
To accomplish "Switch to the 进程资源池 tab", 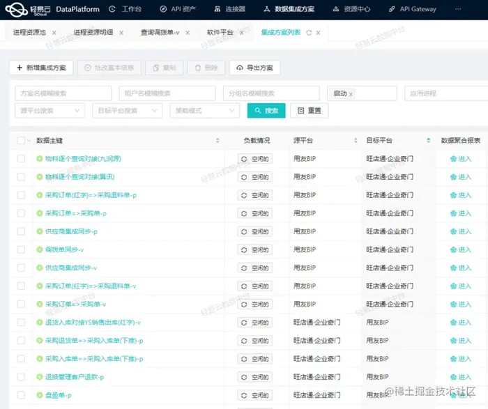I will [x=29, y=32].
